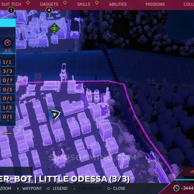
Task: Click the number 1 badge under Suit Tech
Action: (x=11, y=10)
